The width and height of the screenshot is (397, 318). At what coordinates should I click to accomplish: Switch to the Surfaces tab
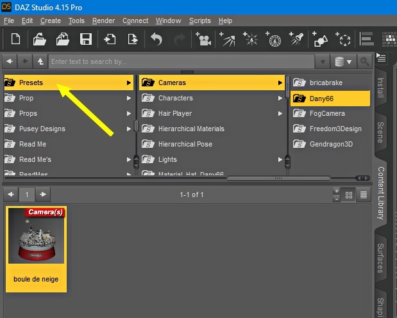(x=380, y=258)
